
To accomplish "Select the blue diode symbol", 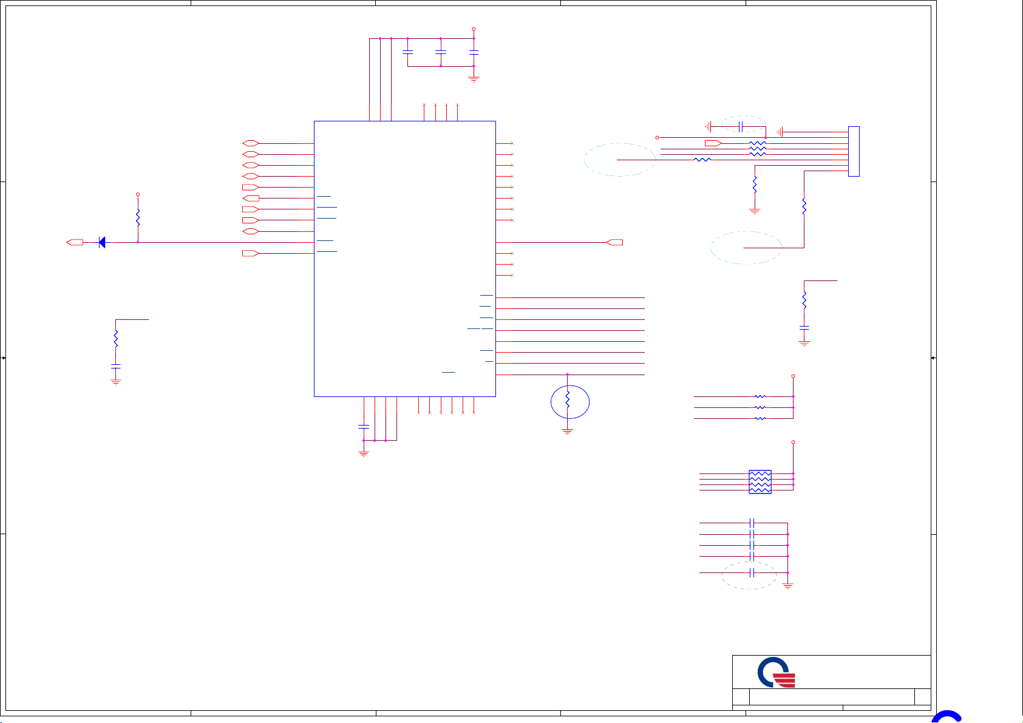I will pos(102,242).
